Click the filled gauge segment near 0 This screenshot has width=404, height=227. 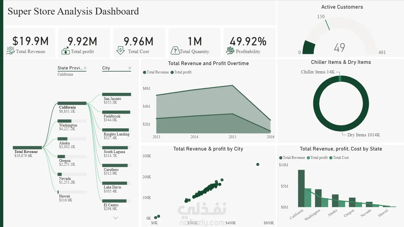pyautogui.click(x=309, y=48)
